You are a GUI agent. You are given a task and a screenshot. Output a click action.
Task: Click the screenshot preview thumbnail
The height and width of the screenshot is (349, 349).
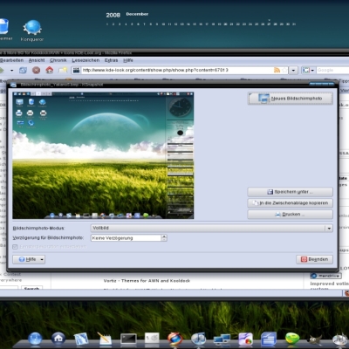click(103, 155)
